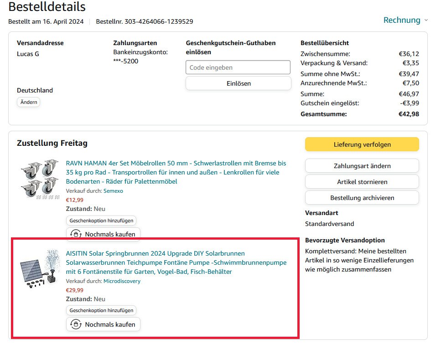Focus the 'Code eingeben' gift card field
Screen dimensions: 441x344
point(238,67)
